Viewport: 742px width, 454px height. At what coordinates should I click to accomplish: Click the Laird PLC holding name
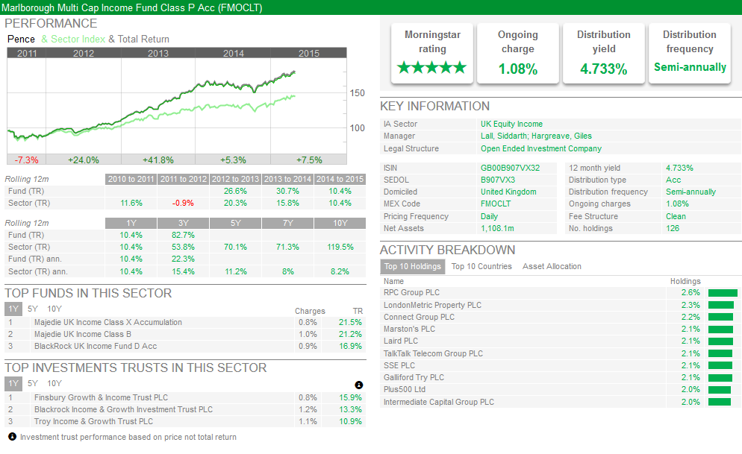click(401, 341)
